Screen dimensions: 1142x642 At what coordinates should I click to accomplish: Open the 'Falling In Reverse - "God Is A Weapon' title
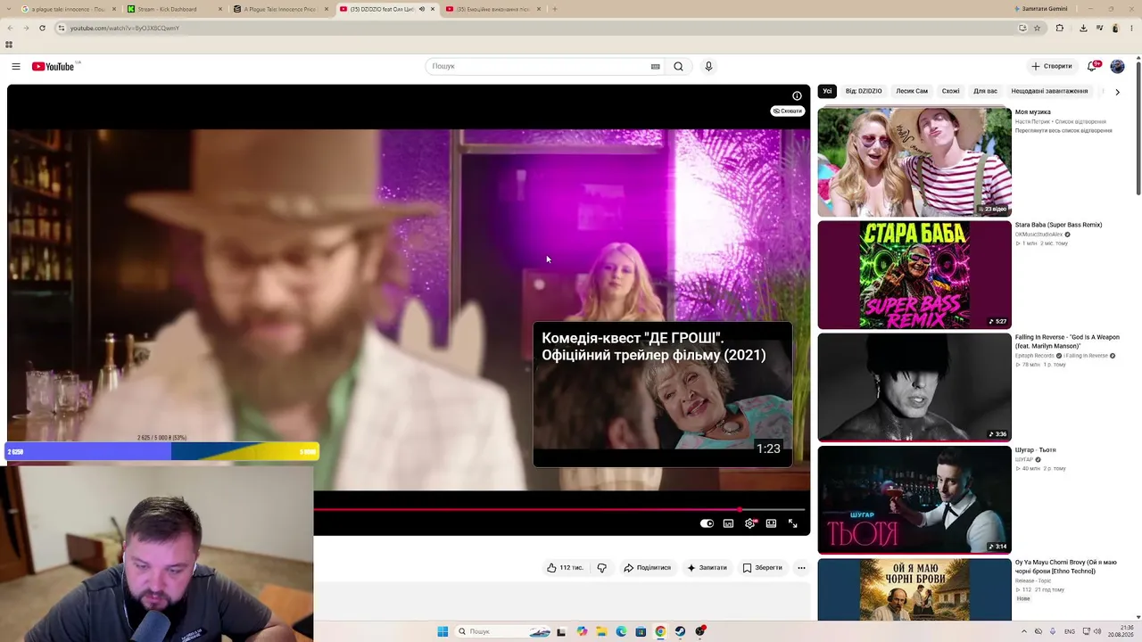click(x=1067, y=342)
